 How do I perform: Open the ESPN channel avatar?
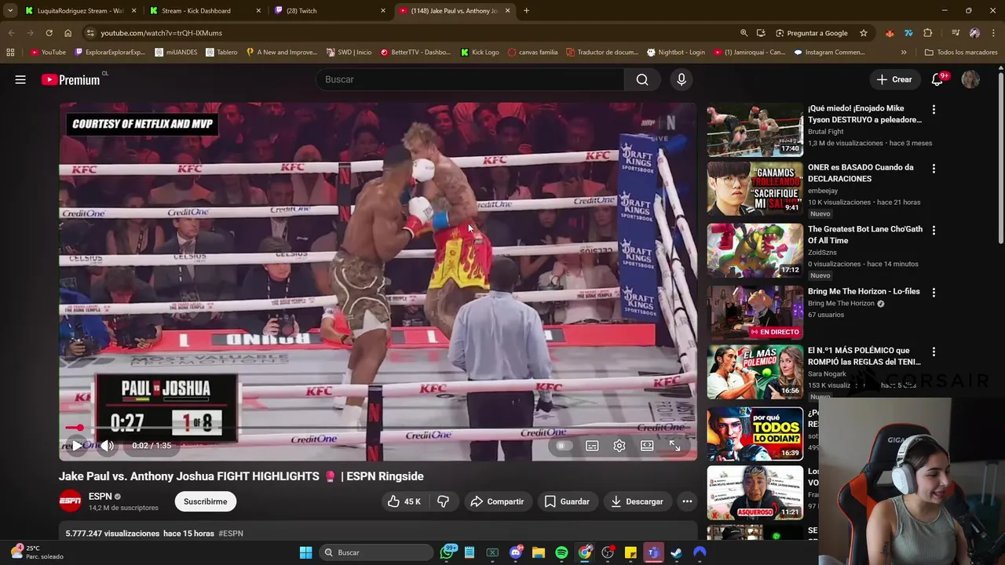click(70, 501)
